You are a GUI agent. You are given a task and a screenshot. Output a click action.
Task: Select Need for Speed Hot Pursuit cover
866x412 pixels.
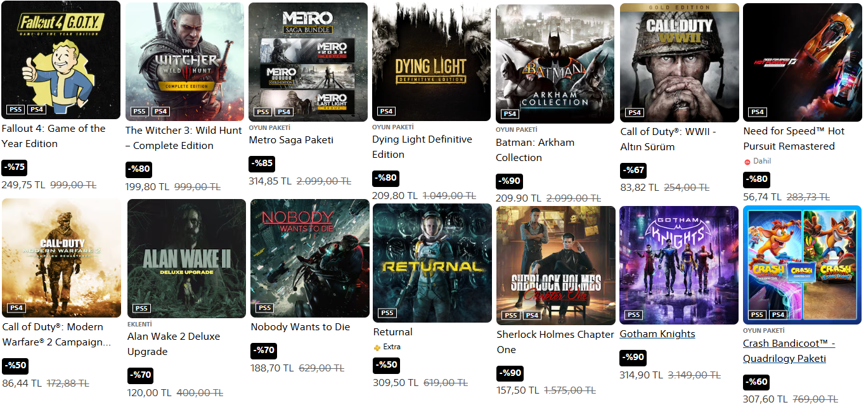click(x=803, y=62)
